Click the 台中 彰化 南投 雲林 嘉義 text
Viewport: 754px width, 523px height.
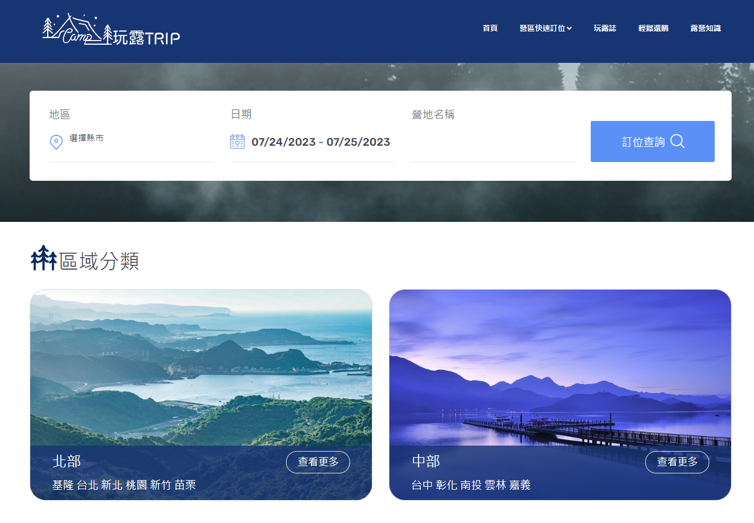(471, 485)
